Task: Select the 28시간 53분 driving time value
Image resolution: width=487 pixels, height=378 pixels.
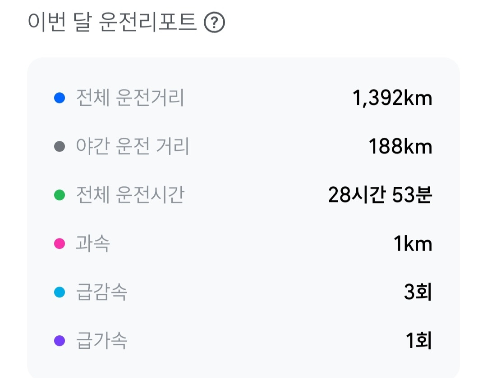Action: tap(380, 195)
